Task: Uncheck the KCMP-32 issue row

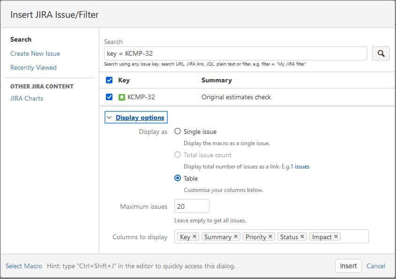Action: pos(109,97)
